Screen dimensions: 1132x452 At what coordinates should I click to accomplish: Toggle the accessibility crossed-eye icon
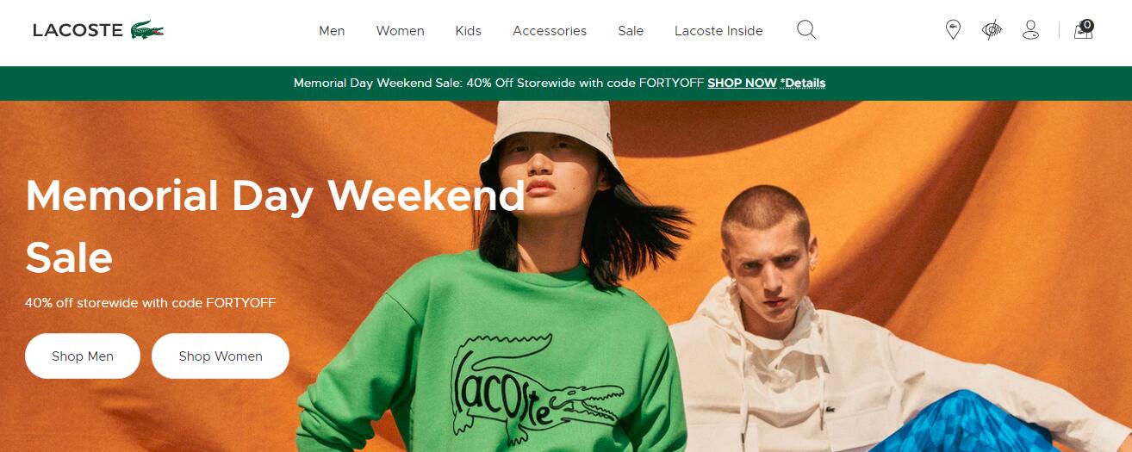click(x=992, y=30)
